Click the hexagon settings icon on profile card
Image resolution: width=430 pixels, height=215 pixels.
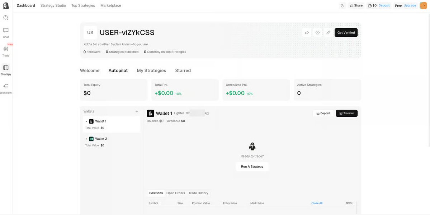click(x=317, y=32)
